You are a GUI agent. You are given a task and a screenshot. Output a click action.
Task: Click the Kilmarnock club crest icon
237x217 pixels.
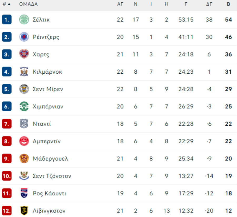pos(24,72)
